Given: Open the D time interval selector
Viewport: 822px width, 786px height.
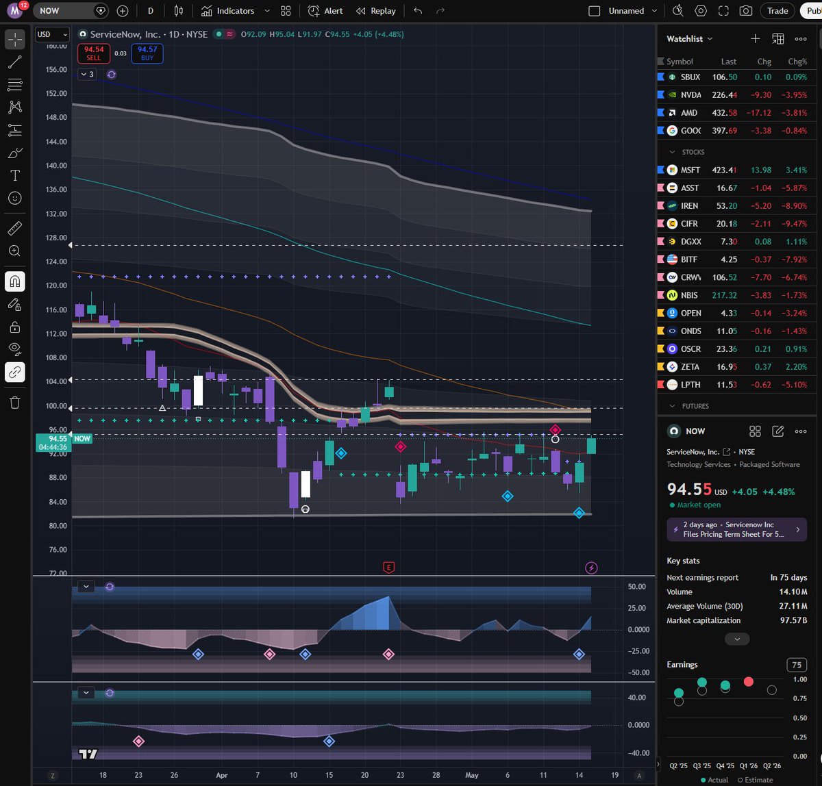Looking at the screenshot, I should pos(151,11).
